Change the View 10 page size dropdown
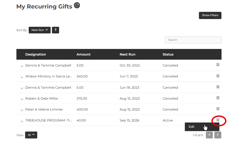This screenshot has height=151, width=230. point(31,135)
